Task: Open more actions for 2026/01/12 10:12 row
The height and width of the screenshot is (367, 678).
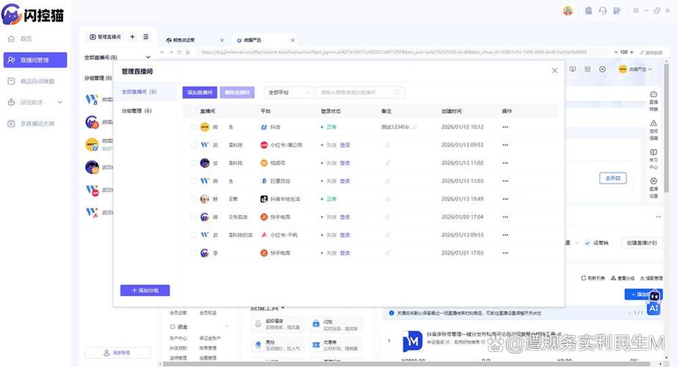Action: coord(505,127)
